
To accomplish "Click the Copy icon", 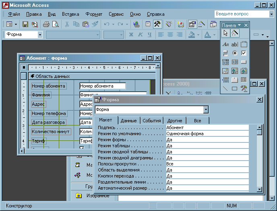I will point(76,24).
